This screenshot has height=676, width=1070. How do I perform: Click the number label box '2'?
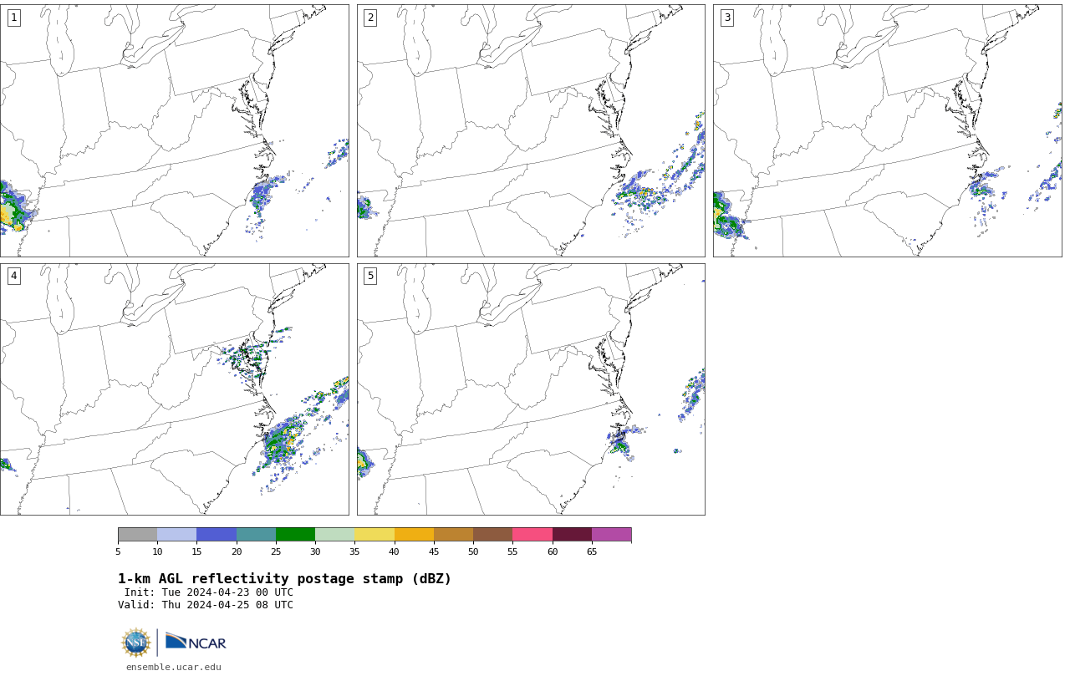(x=370, y=18)
